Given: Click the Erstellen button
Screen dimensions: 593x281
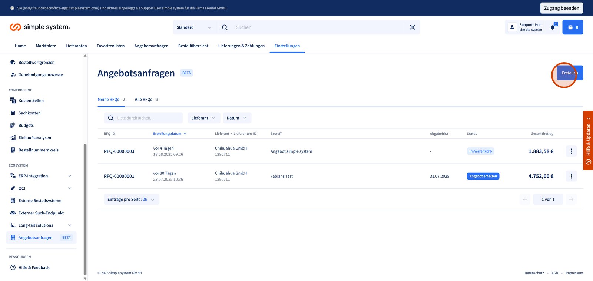Looking at the screenshot, I should [x=569, y=73].
